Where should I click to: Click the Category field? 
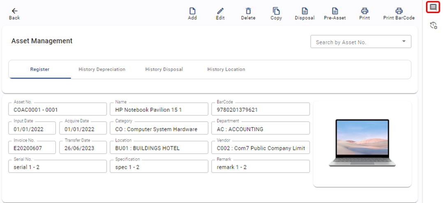[x=159, y=129]
